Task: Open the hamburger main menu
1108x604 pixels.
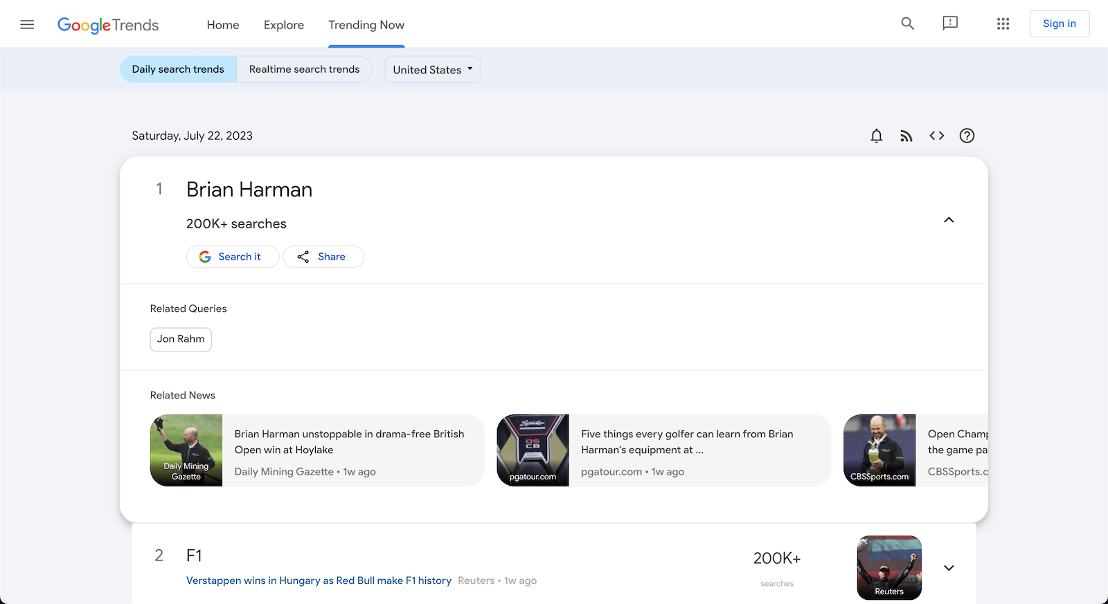Action: [27, 24]
